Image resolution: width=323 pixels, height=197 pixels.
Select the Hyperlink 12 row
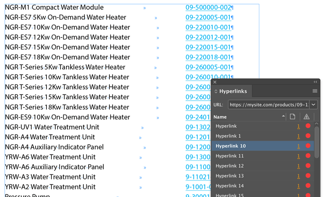click(263, 166)
